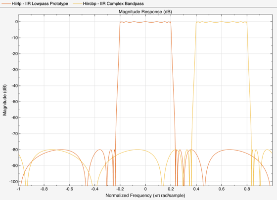This screenshot has width=277, height=200.
Task: Click the -0.6 x-axis tick label
Action: coord(69,189)
